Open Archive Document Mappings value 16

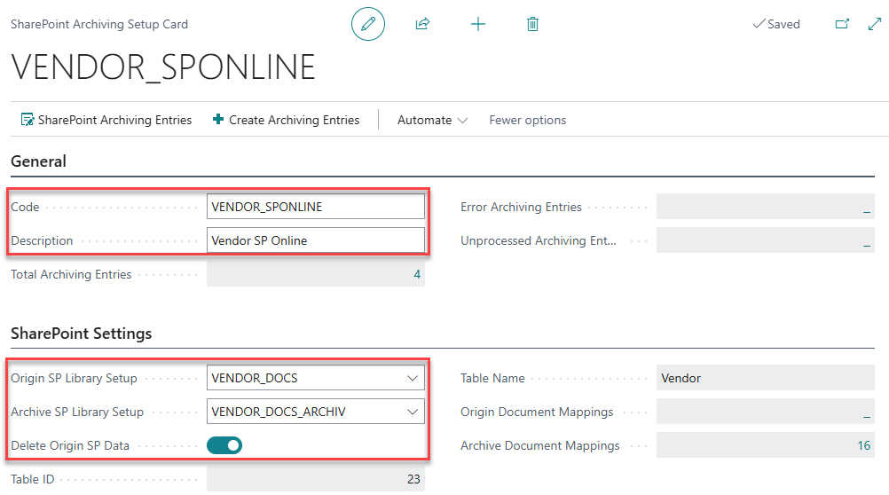tap(863, 445)
